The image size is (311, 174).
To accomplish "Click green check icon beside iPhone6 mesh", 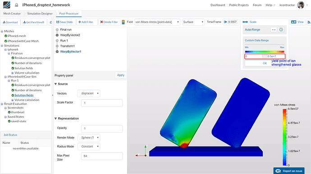I will coord(6,36).
